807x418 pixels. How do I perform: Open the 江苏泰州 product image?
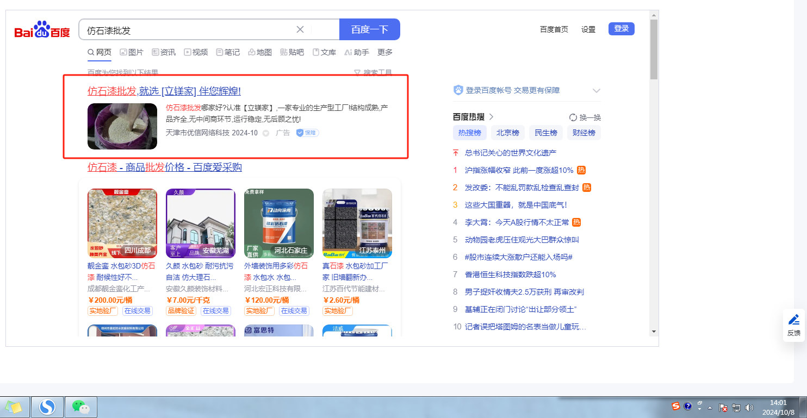357,223
